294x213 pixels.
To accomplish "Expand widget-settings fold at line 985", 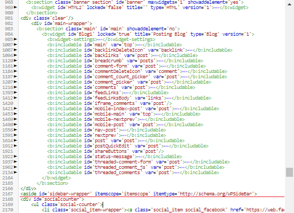I will (x=15, y=39).
